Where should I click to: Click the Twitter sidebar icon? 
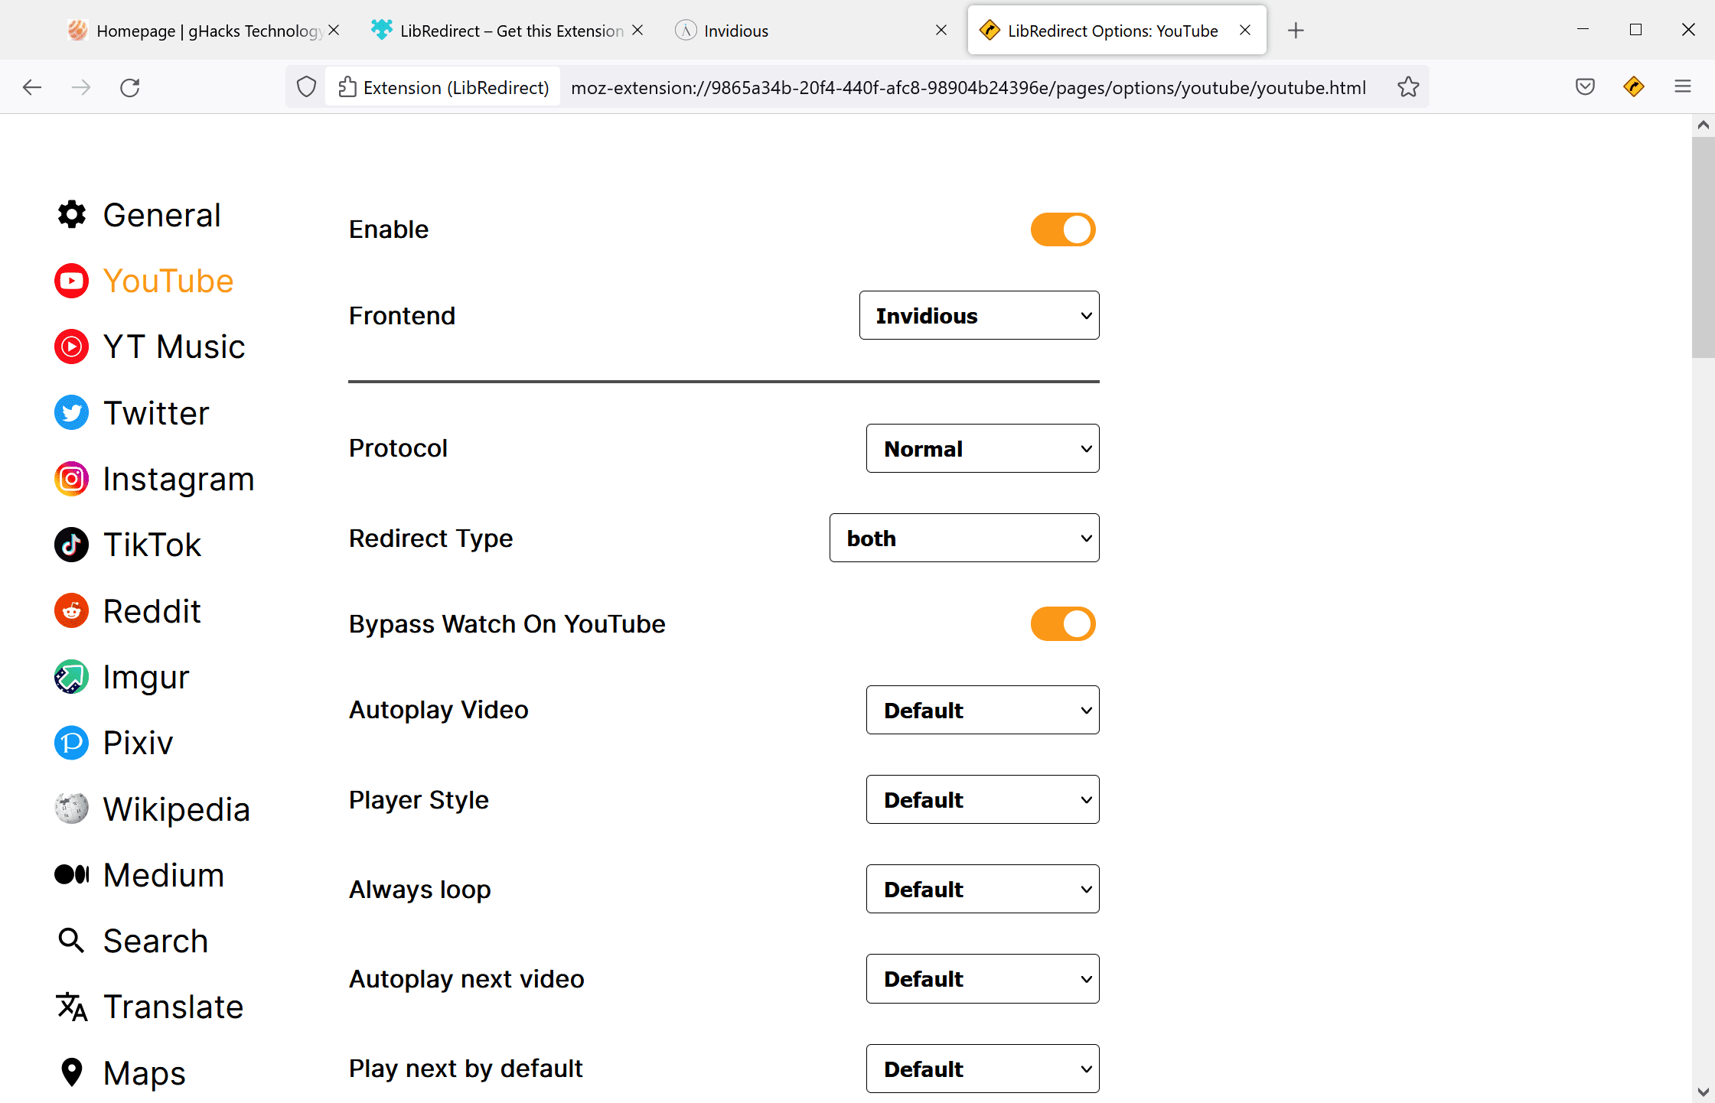pos(71,412)
